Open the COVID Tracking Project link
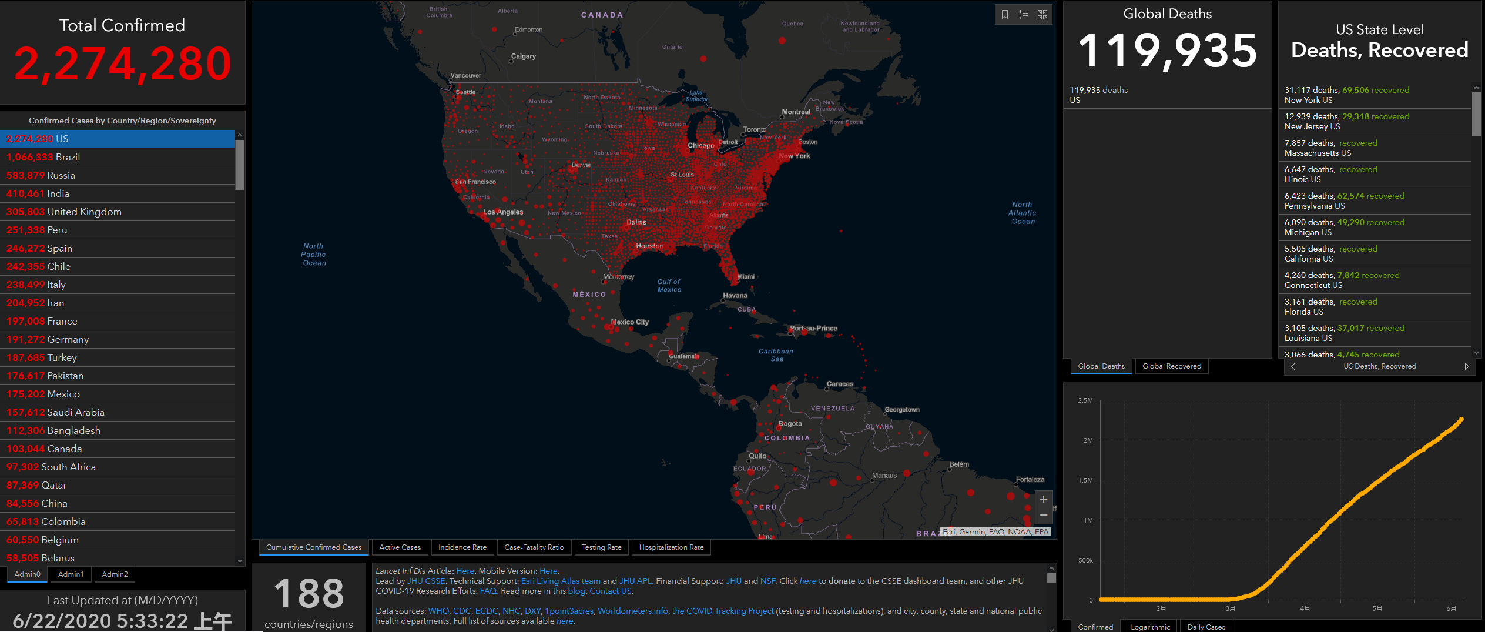This screenshot has height=632, width=1485. tap(723, 611)
